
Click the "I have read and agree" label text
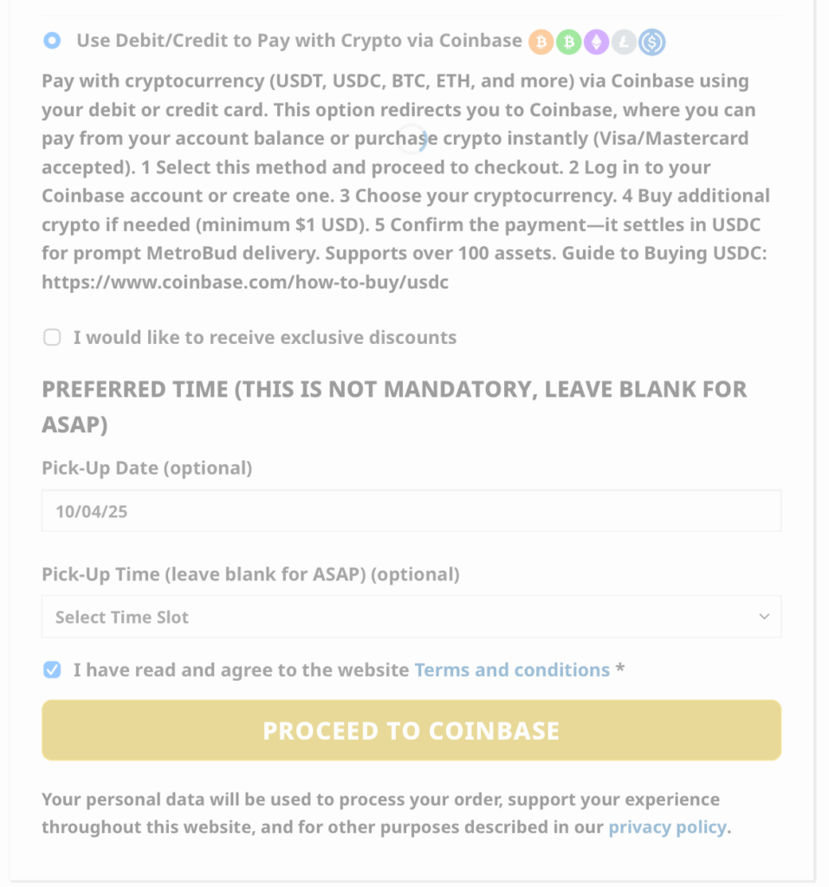[241, 670]
